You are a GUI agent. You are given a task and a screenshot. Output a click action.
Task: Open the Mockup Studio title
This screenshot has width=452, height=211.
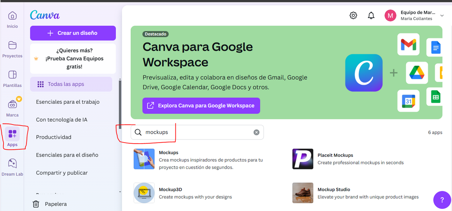(x=334, y=189)
